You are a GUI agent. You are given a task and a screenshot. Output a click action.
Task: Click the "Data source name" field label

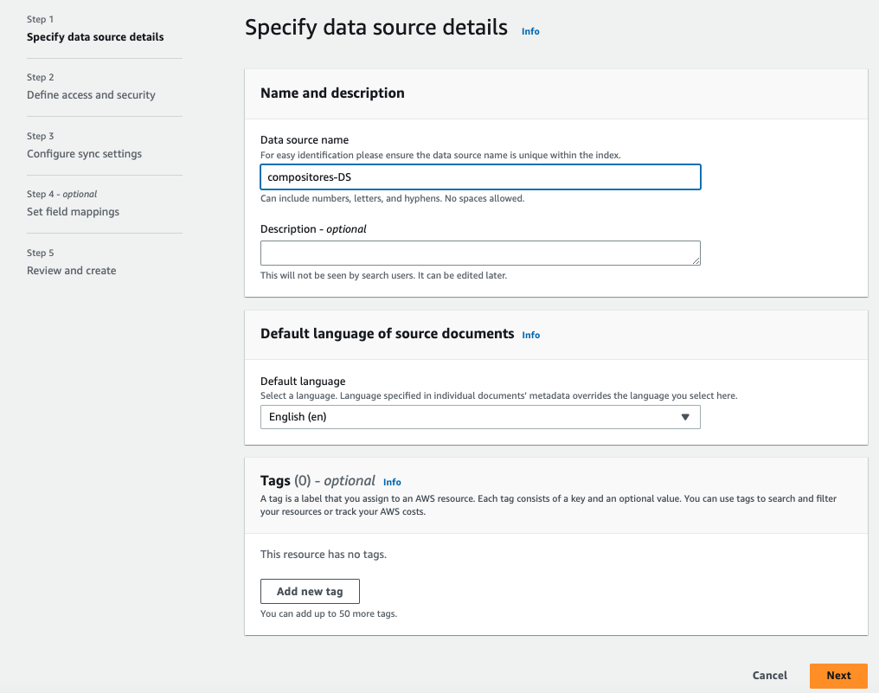[x=304, y=140]
